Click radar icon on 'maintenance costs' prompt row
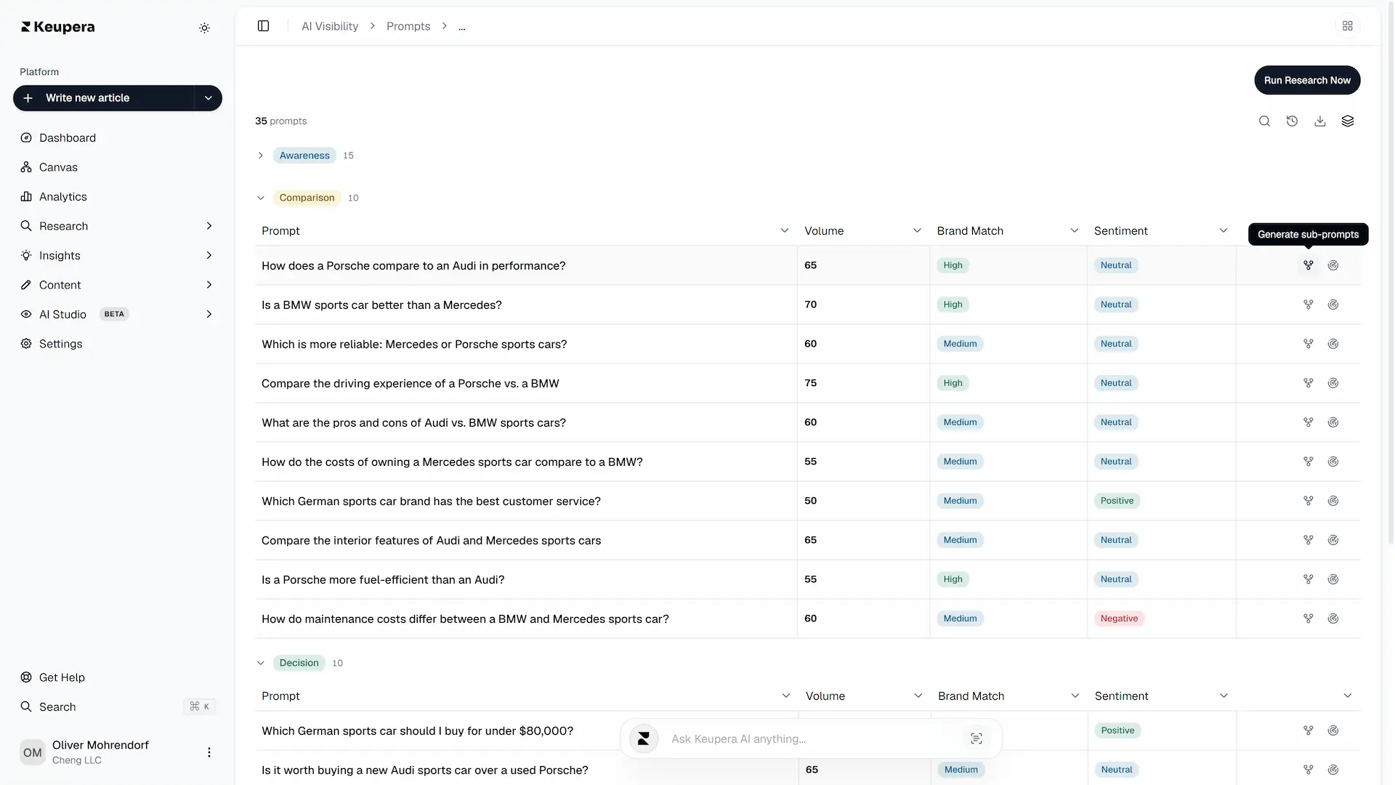The width and height of the screenshot is (1395, 785). (1333, 619)
